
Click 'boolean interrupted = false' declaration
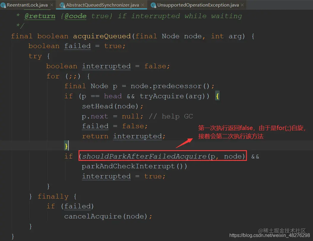108,66
